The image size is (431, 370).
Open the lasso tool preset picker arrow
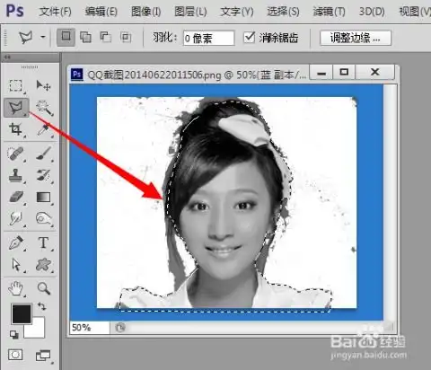[x=43, y=37]
